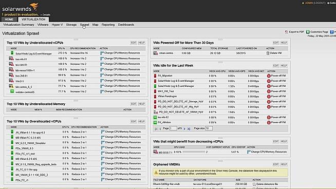Image resolution: width=336 pixels, height=189 pixels.
Task: Open the FK_Migration VM node
Action: point(165,76)
